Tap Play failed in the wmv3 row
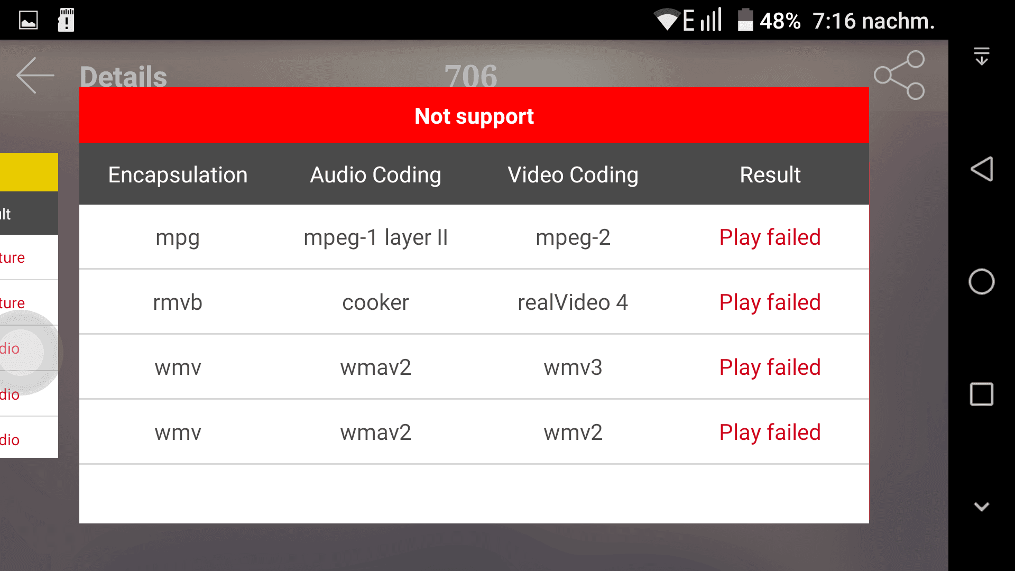 pyautogui.click(x=770, y=367)
